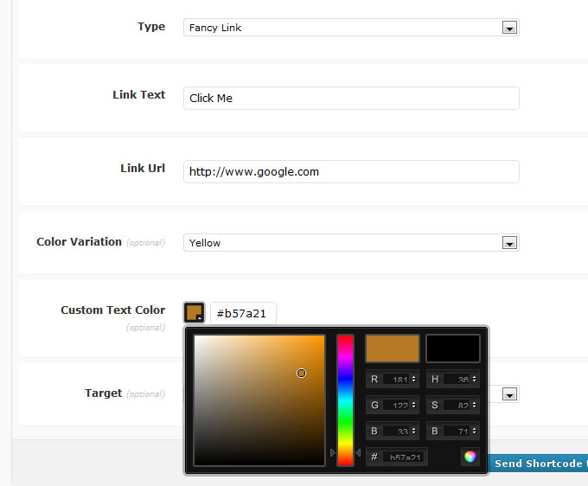The height and width of the screenshot is (486, 588).
Task: Click the hex code field in color picker
Action: click(x=402, y=457)
